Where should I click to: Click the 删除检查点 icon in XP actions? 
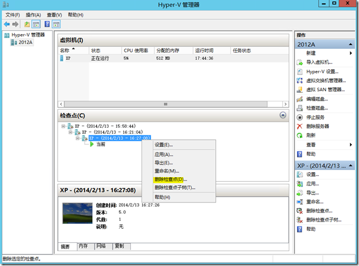pyautogui.click(x=300, y=211)
